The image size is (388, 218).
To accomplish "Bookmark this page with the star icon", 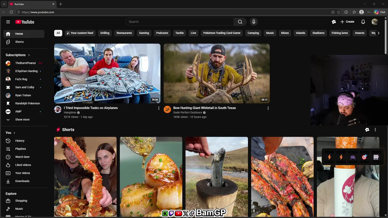I will [x=339, y=12].
